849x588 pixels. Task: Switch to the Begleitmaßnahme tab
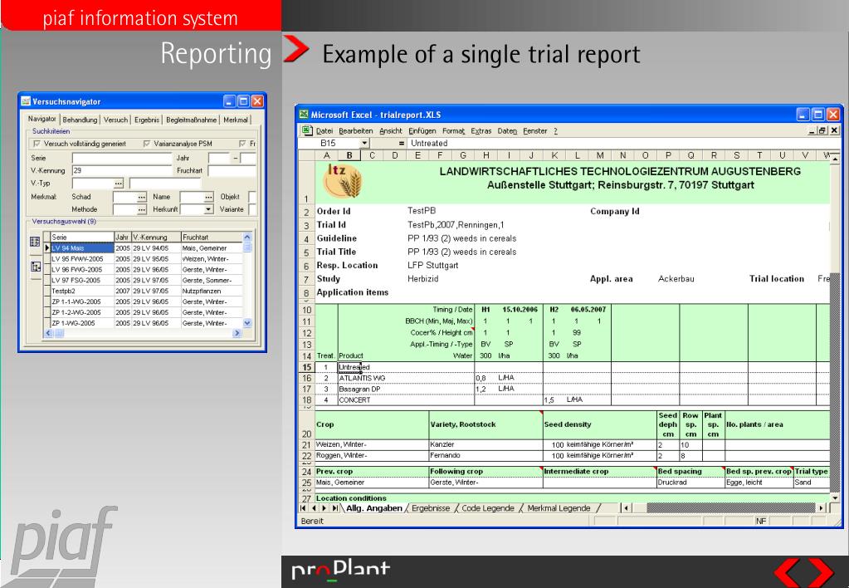point(191,120)
